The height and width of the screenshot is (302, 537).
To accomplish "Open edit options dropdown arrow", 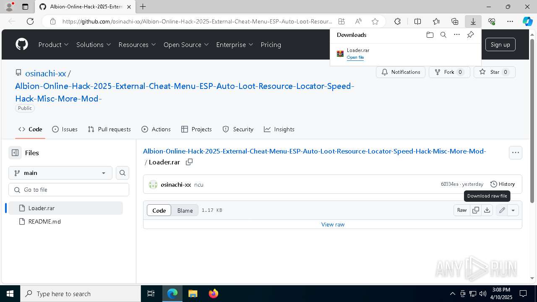I will (513, 210).
